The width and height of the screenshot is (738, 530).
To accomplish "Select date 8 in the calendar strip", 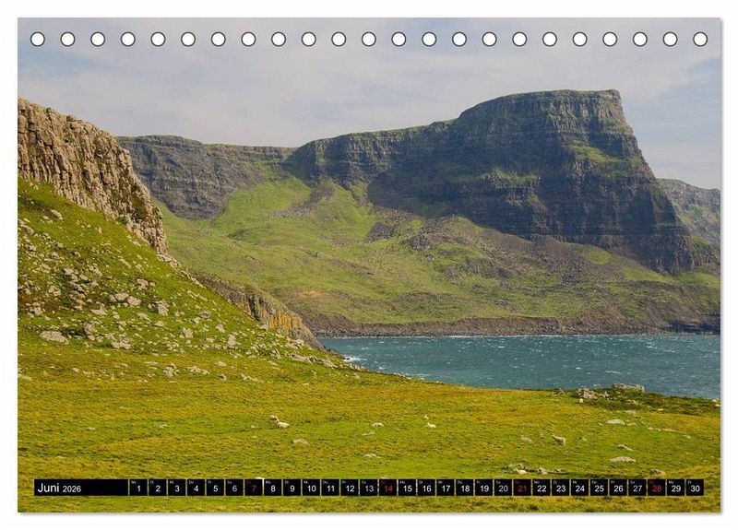I will (273, 488).
